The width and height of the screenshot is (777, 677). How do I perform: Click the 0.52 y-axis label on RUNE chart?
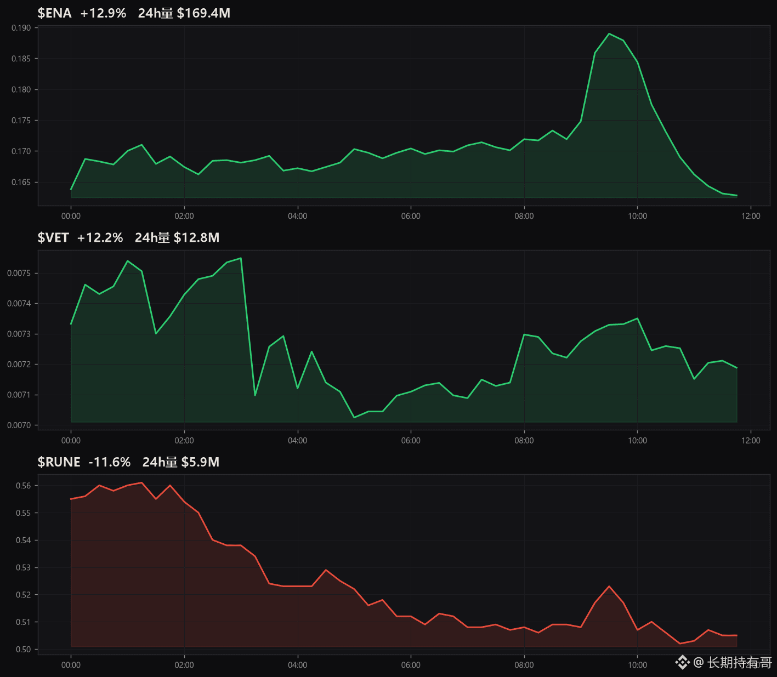[x=23, y=595]
